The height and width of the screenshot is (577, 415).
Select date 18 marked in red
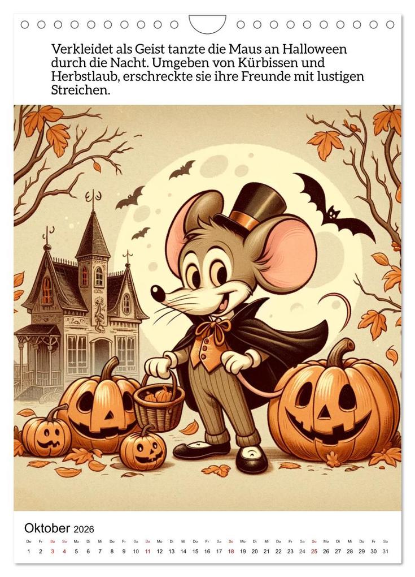(230, 551)
